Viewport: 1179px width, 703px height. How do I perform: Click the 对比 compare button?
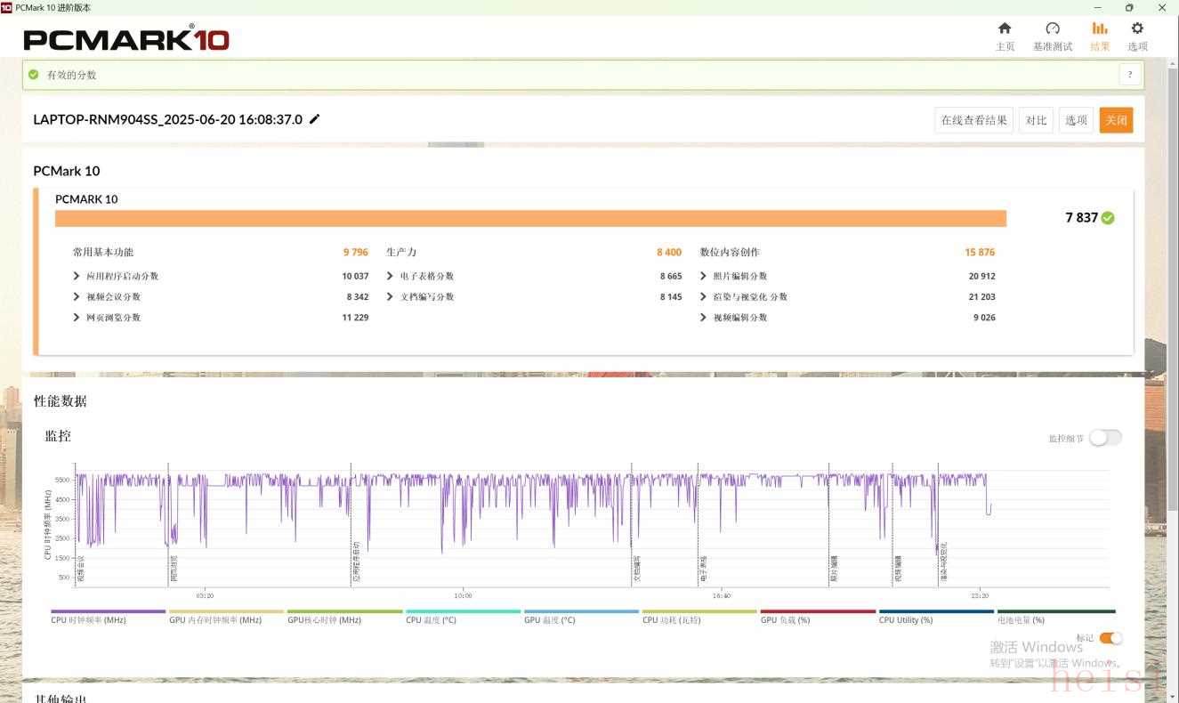(x=1036, y=120)
